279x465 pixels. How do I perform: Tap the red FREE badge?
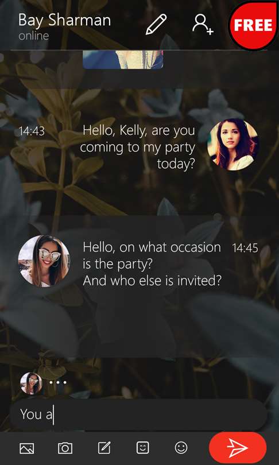253,25
